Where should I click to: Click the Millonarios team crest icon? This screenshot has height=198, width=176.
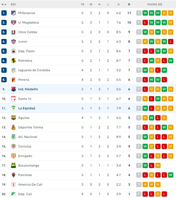(13, 13)
